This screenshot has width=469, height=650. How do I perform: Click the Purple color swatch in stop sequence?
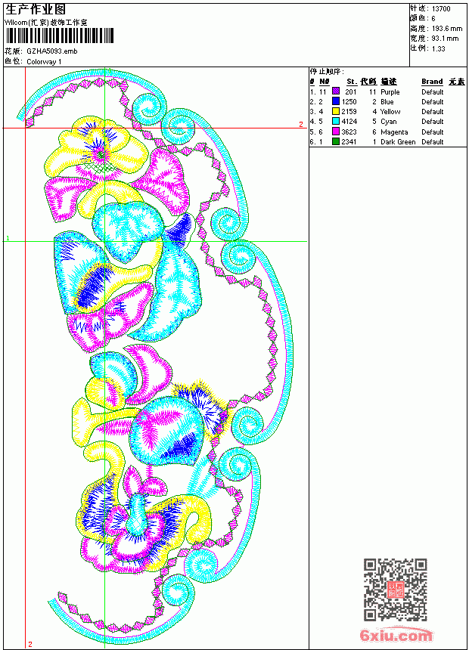pos(336,91)
